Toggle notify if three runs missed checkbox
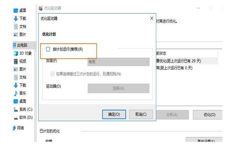 53,74
